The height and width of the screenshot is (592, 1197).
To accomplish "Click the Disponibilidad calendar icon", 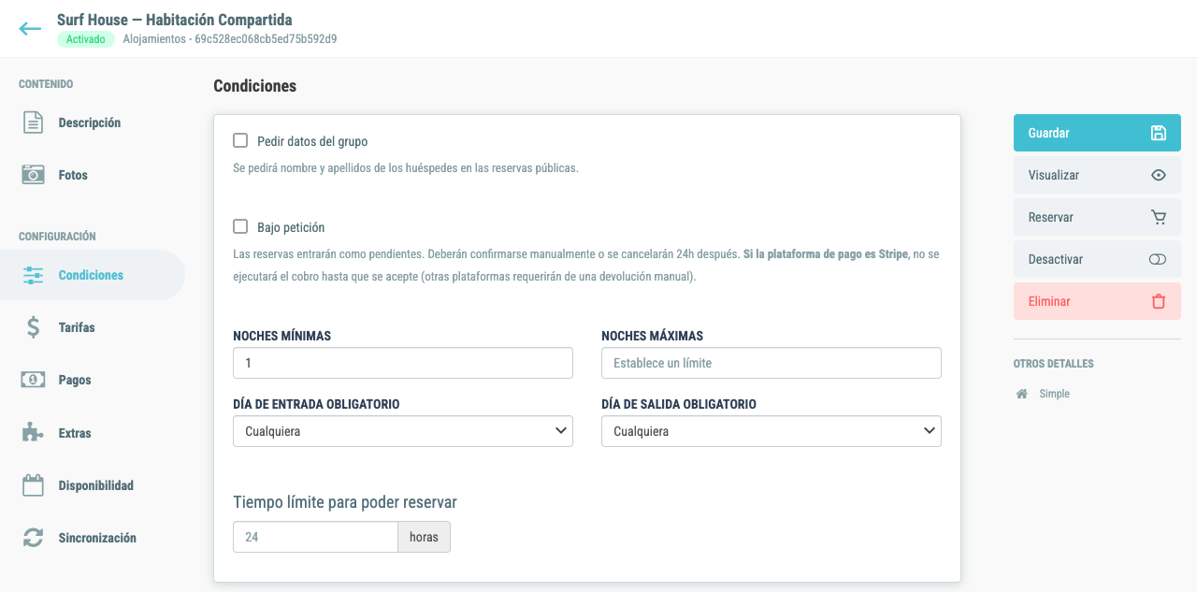I will pyautogui.click(x=34, y=485).
